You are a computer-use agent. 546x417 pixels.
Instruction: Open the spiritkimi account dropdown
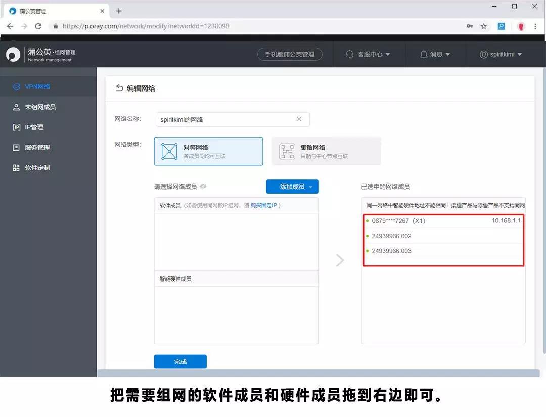500,54
